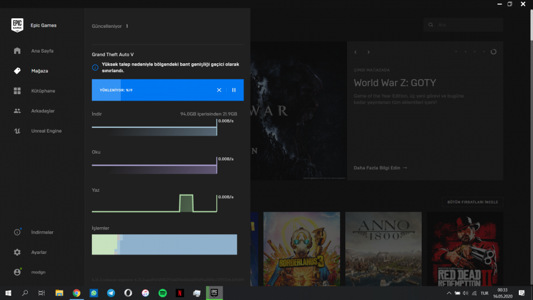Click the Epic Games logo
Viewport: 533px width, 300px height.
pyautogui.click(x=17, y=25)
